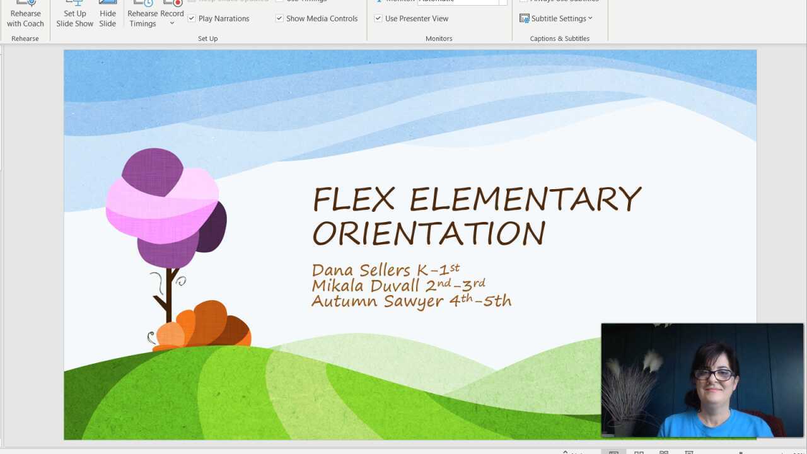The image size is (807, 454).
Task: Start Slide Show from the status bar icon
Action: 689,451
